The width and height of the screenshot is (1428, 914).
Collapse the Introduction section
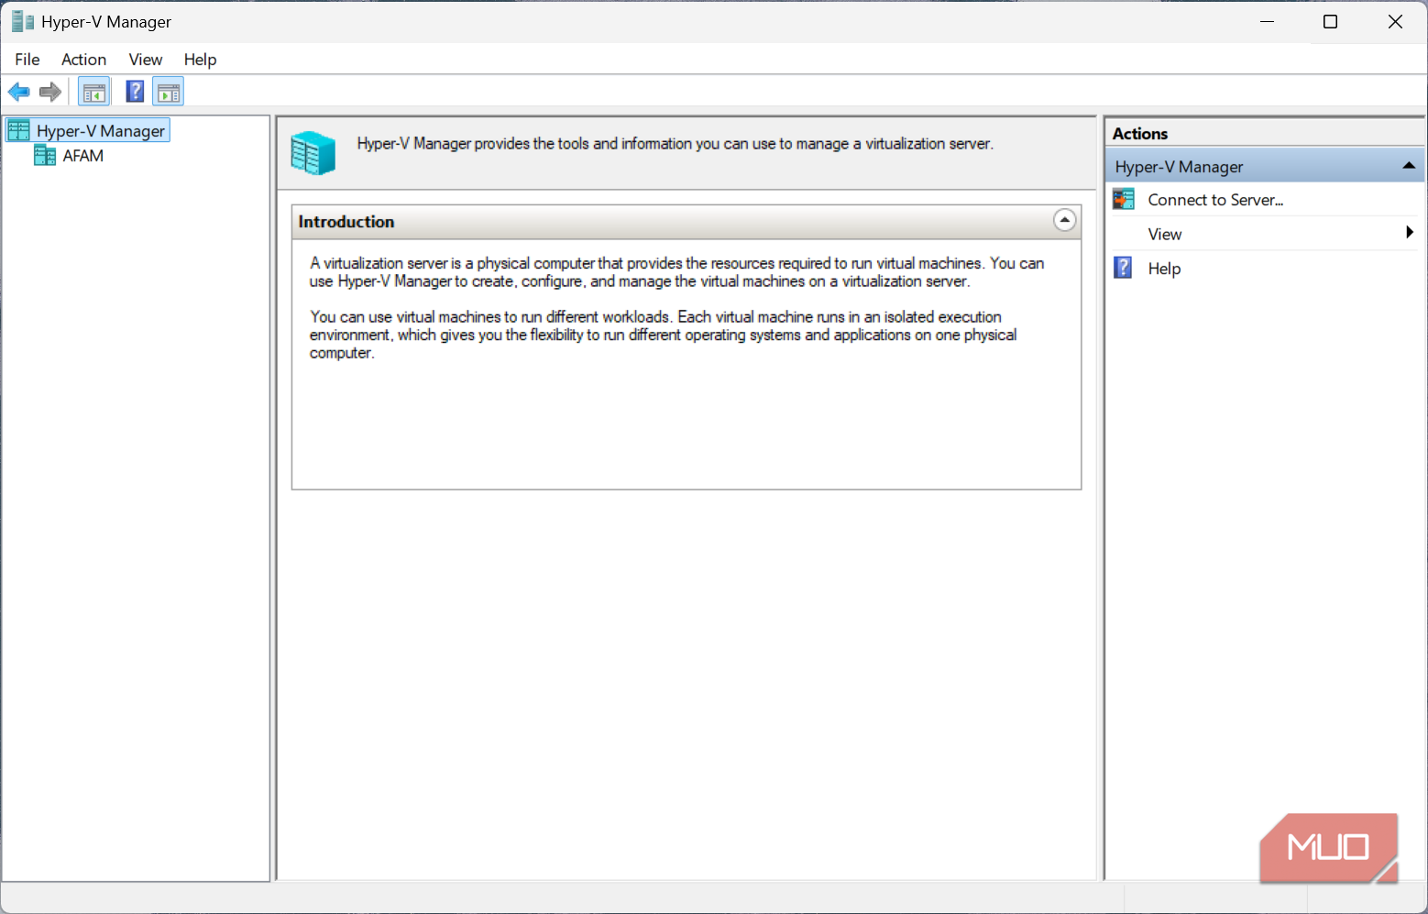coord(1064,220)
